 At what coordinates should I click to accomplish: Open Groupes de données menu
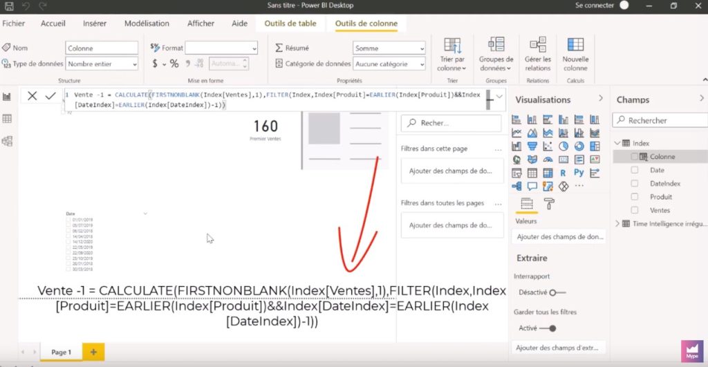[x=496, y=55]
